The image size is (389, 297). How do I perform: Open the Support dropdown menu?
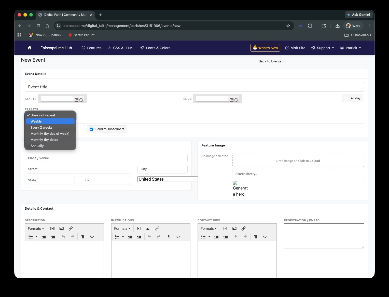323,48
